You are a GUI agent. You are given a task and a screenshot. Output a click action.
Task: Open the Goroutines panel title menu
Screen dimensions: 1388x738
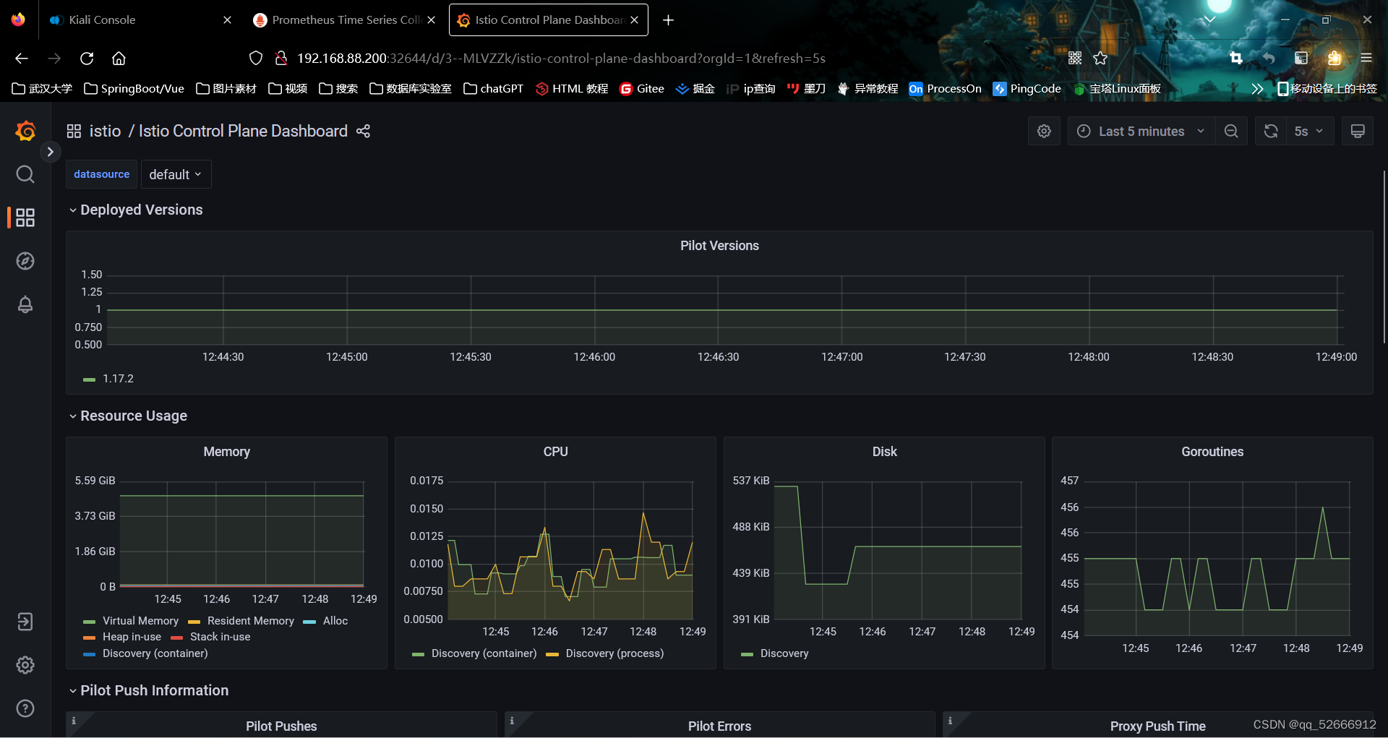coord(1212,452)
